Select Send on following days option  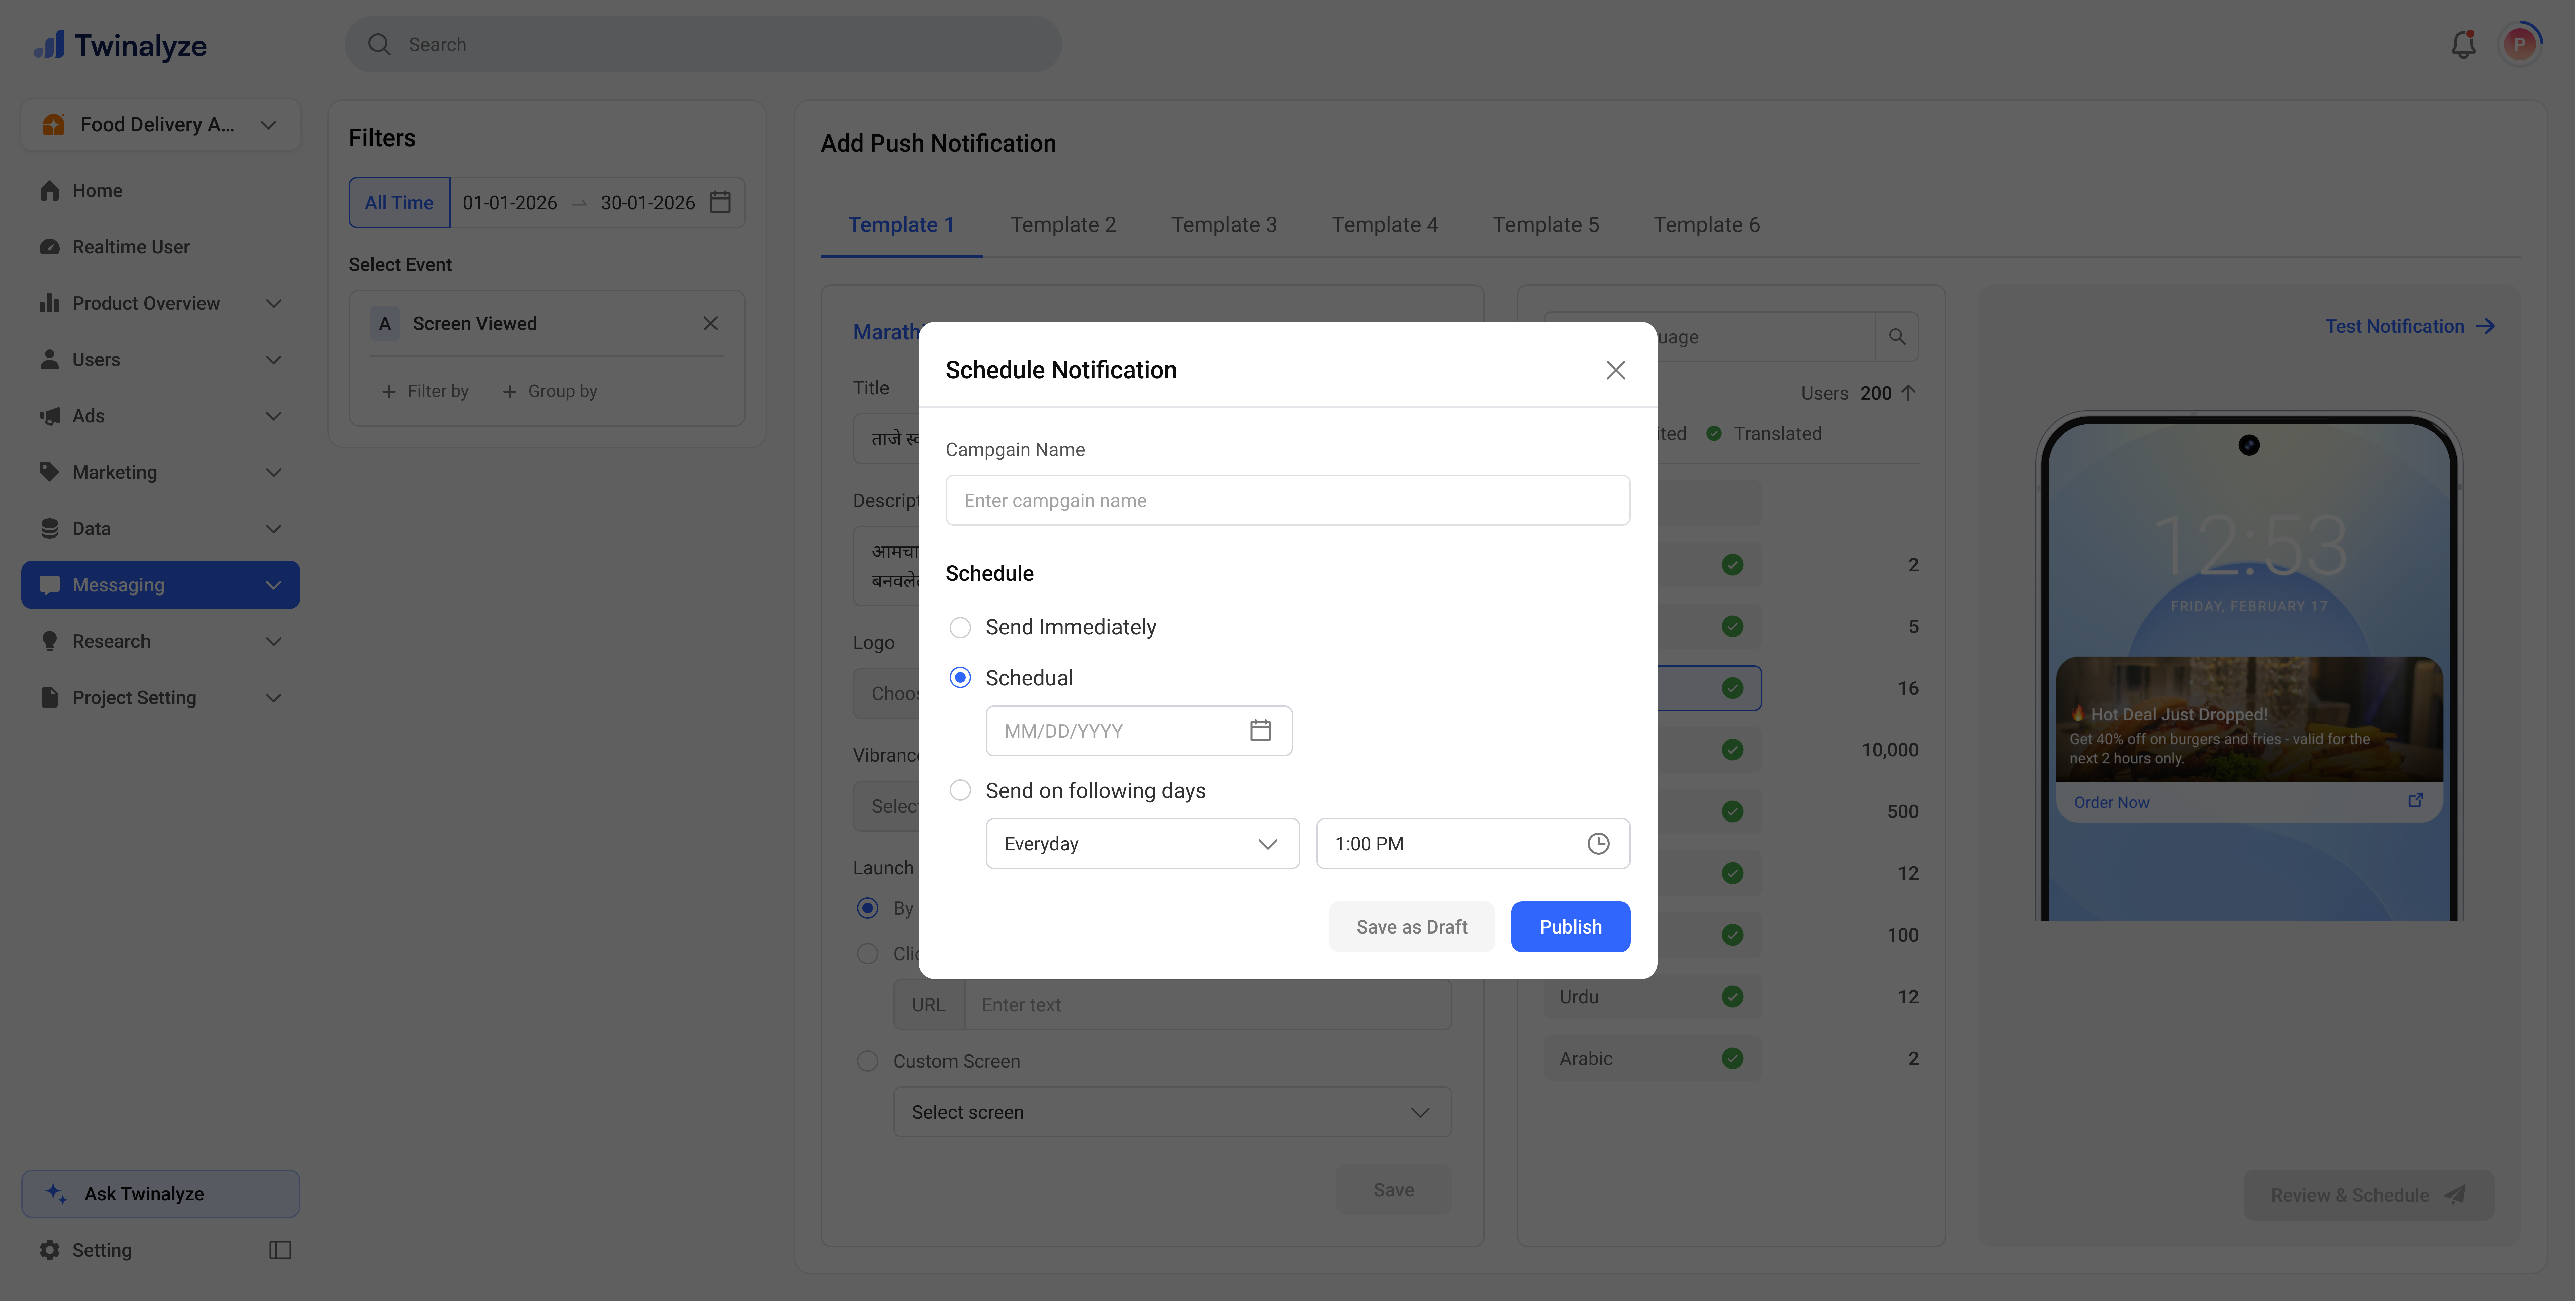[x=960, y=790]
